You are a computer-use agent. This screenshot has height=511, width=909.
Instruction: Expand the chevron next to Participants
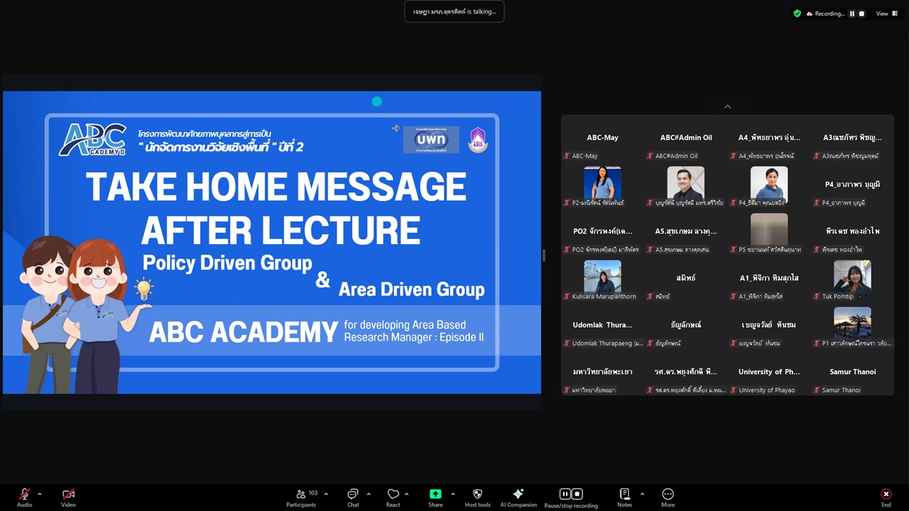326,494
